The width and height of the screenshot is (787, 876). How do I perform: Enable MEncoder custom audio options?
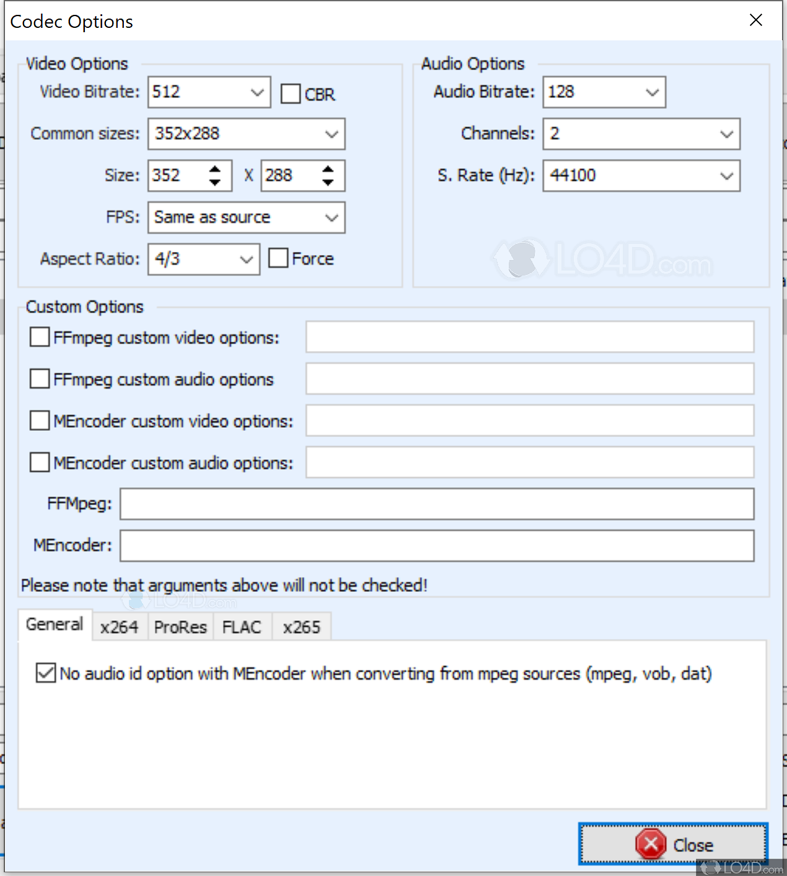(x=39, y=462)
